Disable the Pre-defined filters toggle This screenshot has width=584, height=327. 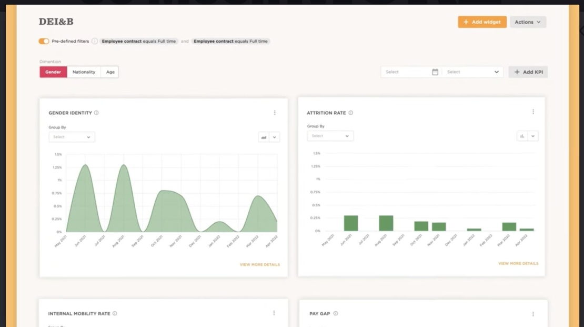(x=44, y=41)
